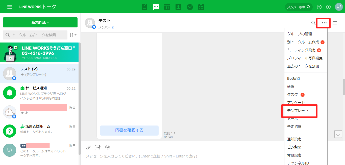Open the メンバー 2 member count link

point(106,27)
